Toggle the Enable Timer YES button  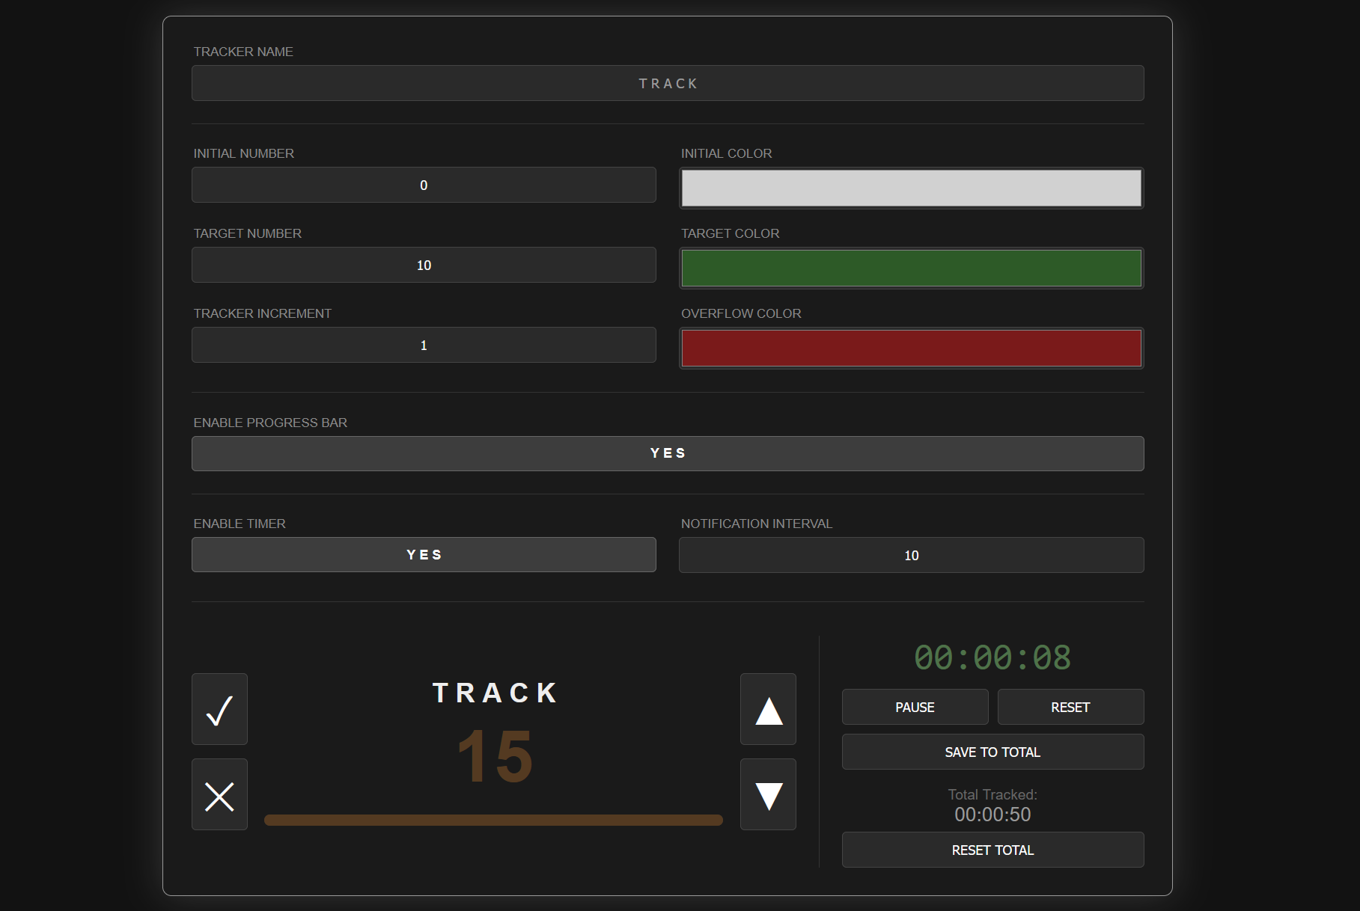point(424,555)
